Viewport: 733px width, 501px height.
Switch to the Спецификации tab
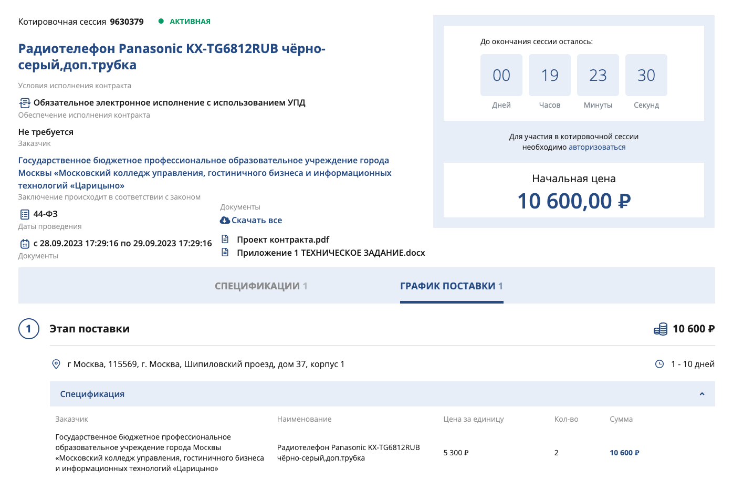point(261,286)
